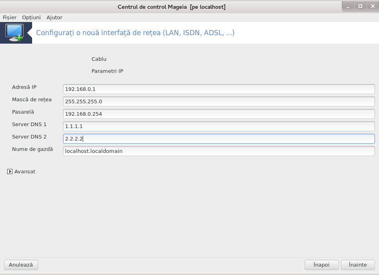
Task: Click the Configurați o nouă interfață heading
Action: [135, 33]
